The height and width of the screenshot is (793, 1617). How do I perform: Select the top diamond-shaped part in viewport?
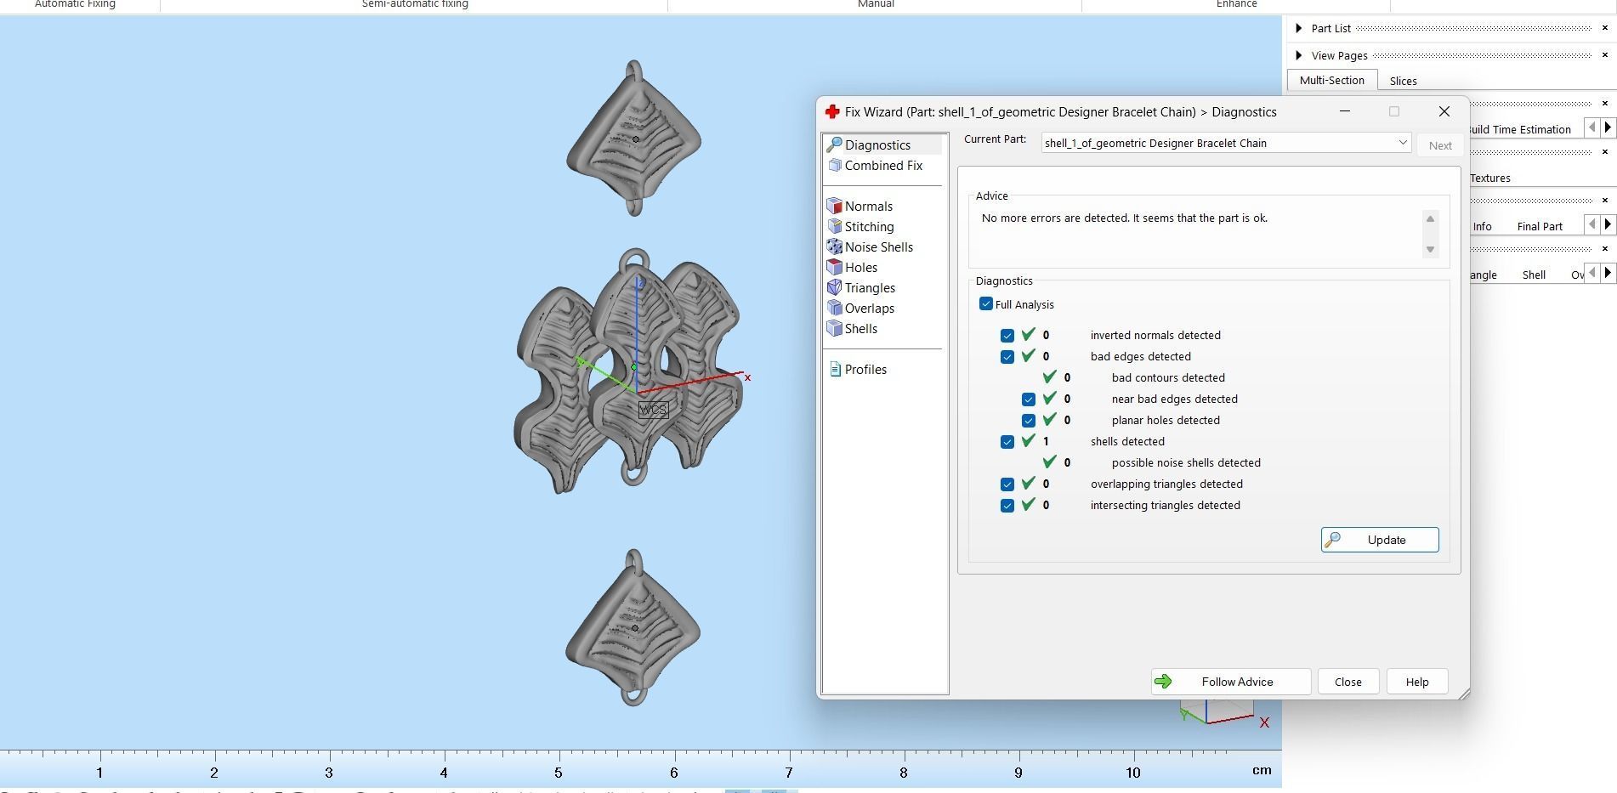tap(634, 139)
